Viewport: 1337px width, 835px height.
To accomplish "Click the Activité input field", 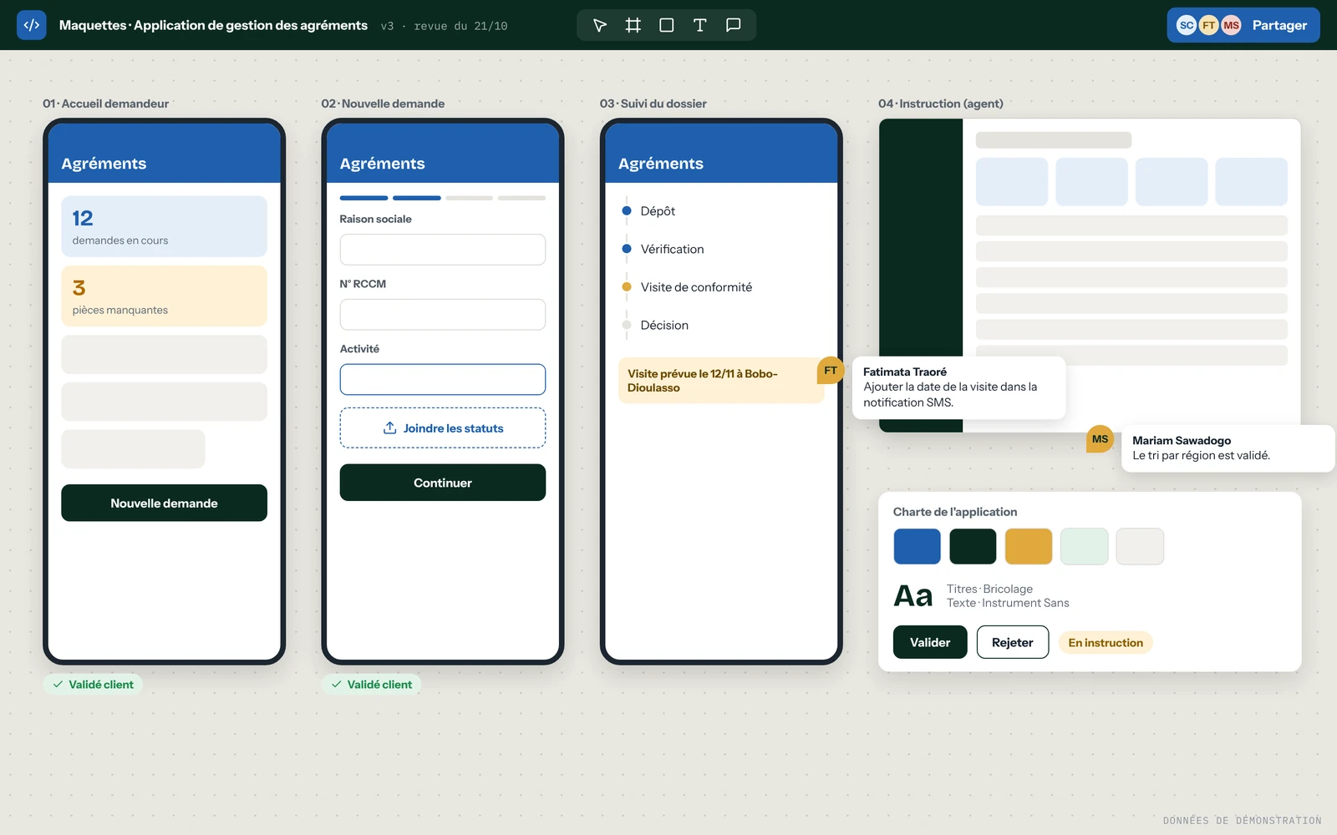I will (443, 379).
